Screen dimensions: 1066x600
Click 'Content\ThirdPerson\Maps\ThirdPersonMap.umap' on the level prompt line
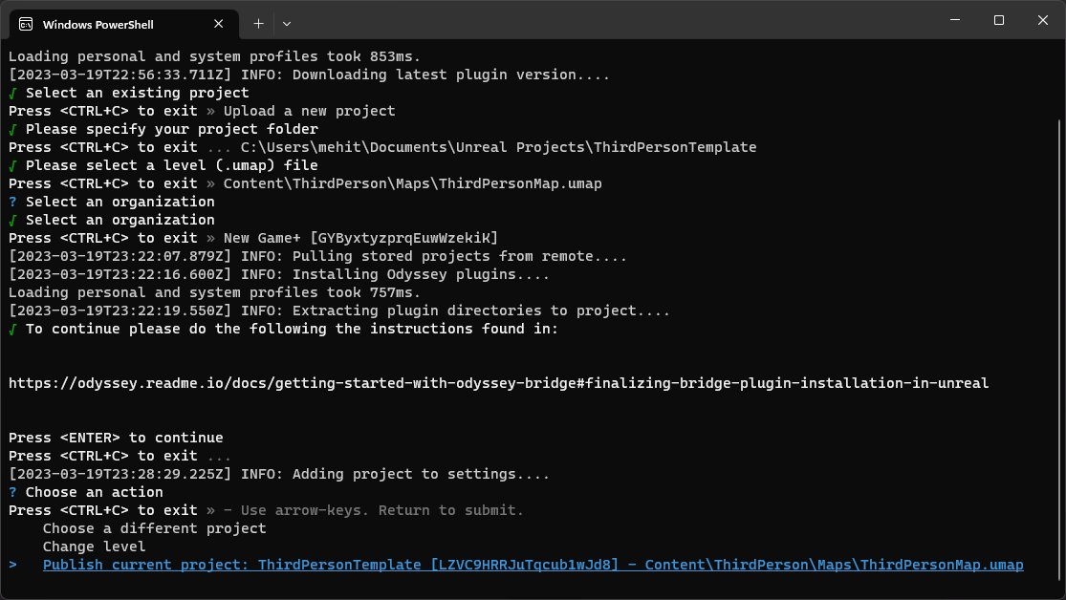click(413, 184)
